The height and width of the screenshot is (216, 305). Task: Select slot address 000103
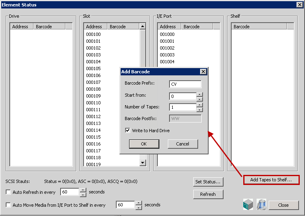tap(93, 55)
